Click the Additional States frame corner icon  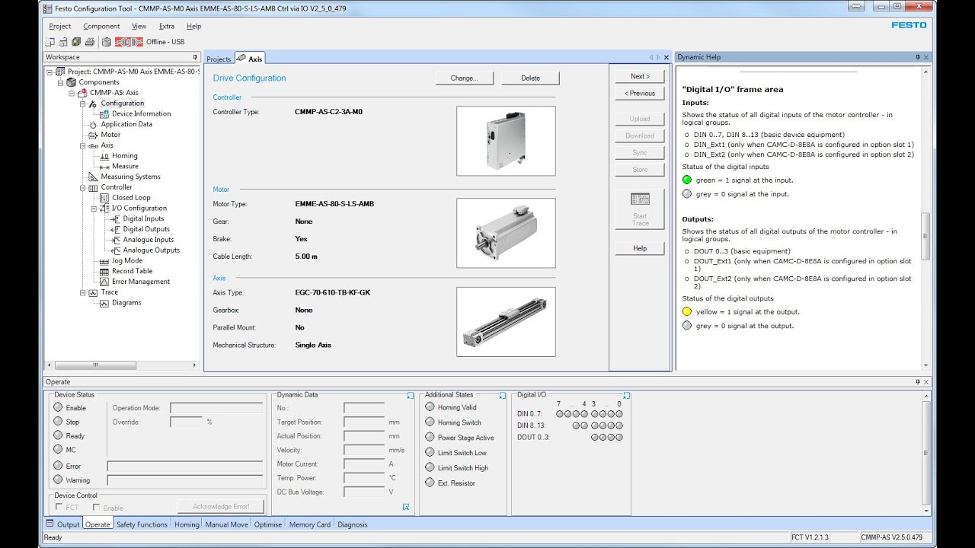tap(502, 396)
